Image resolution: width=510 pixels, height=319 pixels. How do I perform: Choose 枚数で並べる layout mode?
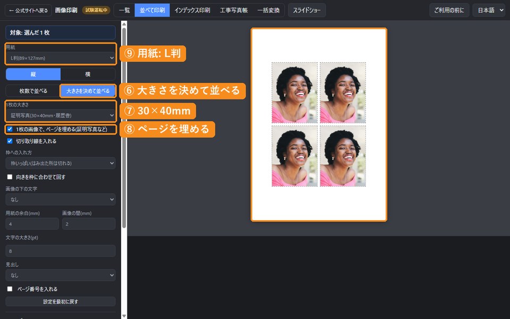pyautogui.click(x=33, y=91)
